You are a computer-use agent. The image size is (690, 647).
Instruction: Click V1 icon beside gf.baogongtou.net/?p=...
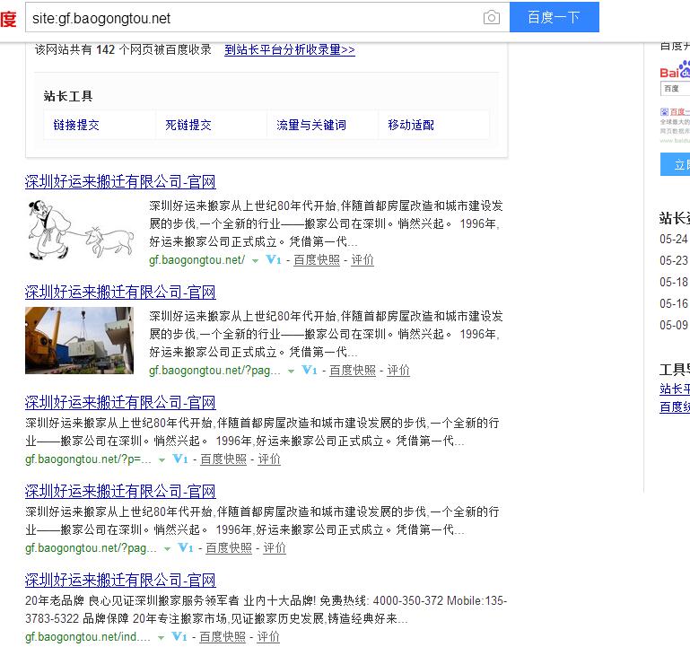[x=180, y=459]
